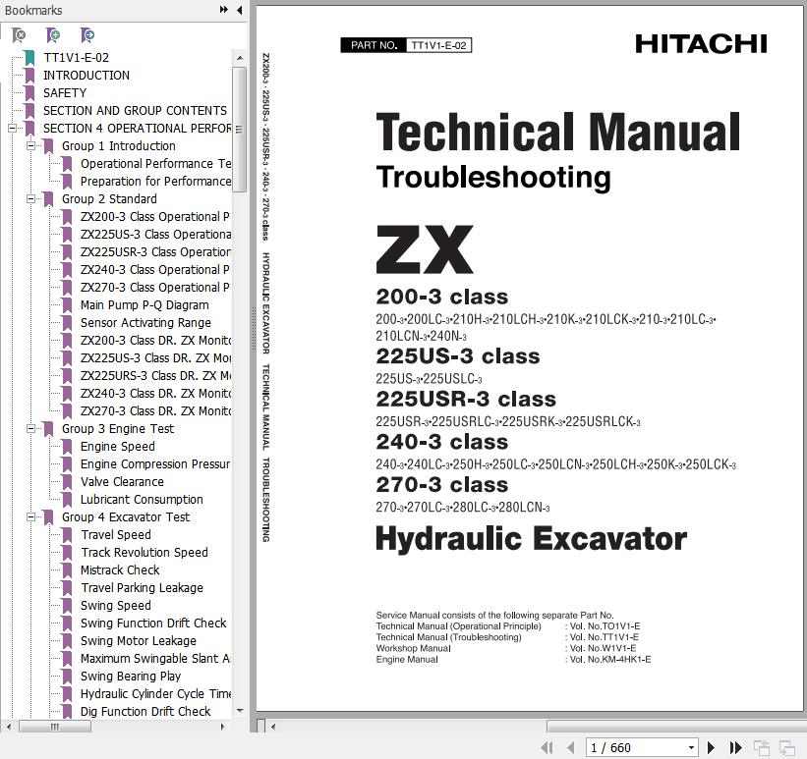The image size is (807, 759).
Task: Open ZX225US-3 Class Operational bookmark
Action: click(155, 235)
